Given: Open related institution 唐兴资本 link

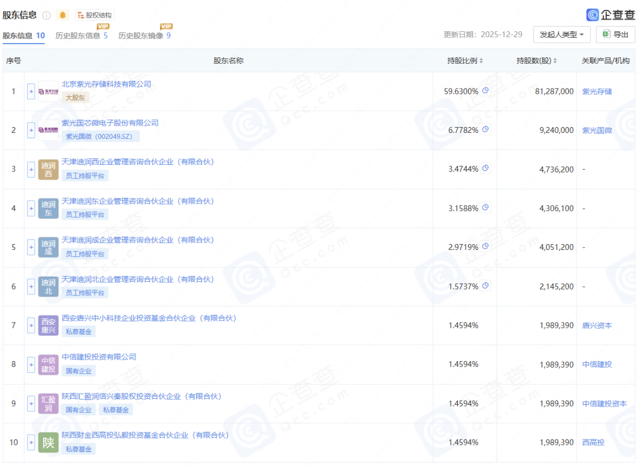Looking at the screenshot, I should [597, 326].
